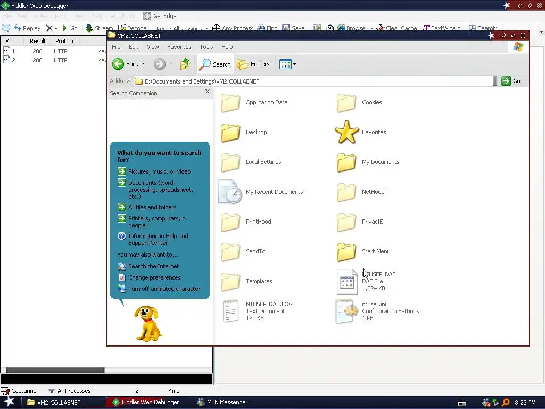Open the Favorites menu
Screen dimensions: 545x409
179,47
